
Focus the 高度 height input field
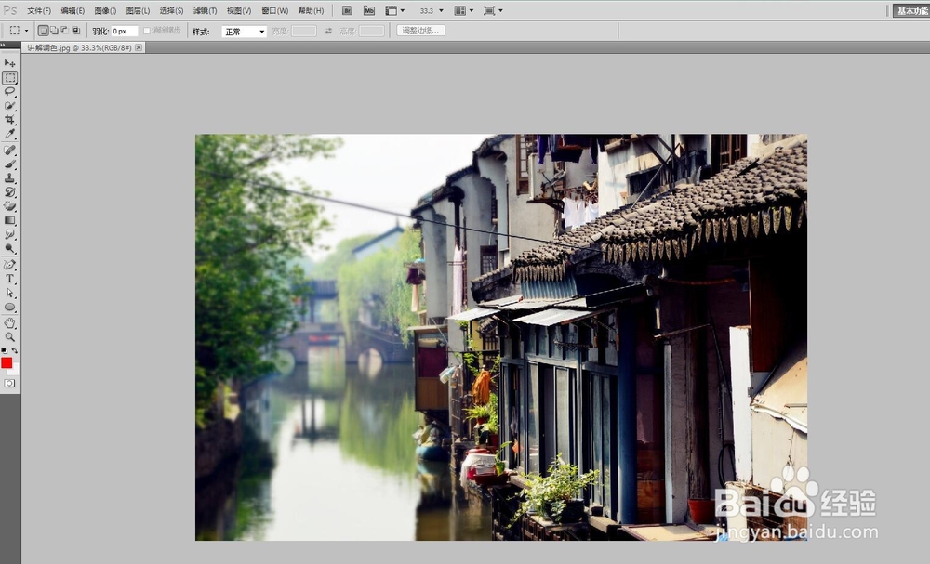tap(372, 32)
